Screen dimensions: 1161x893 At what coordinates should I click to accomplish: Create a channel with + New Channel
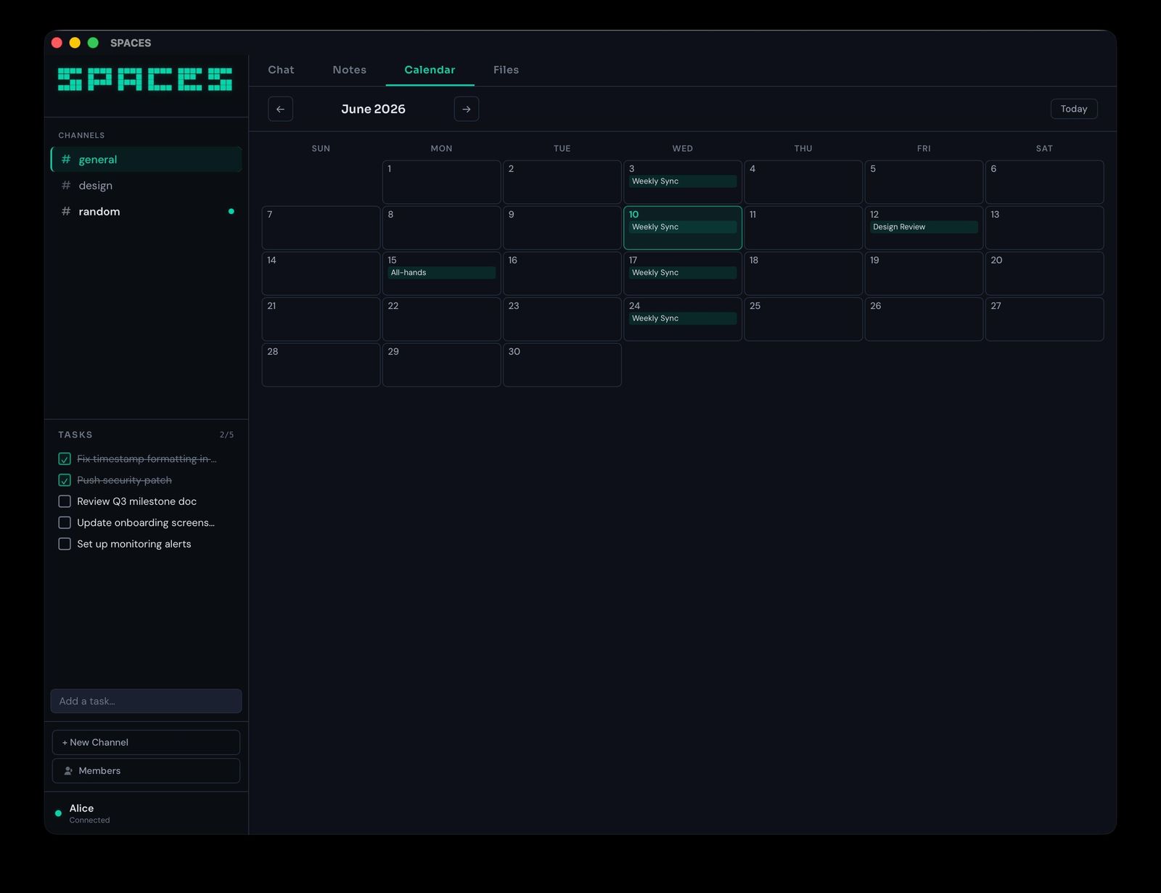[x=146, y=742]
